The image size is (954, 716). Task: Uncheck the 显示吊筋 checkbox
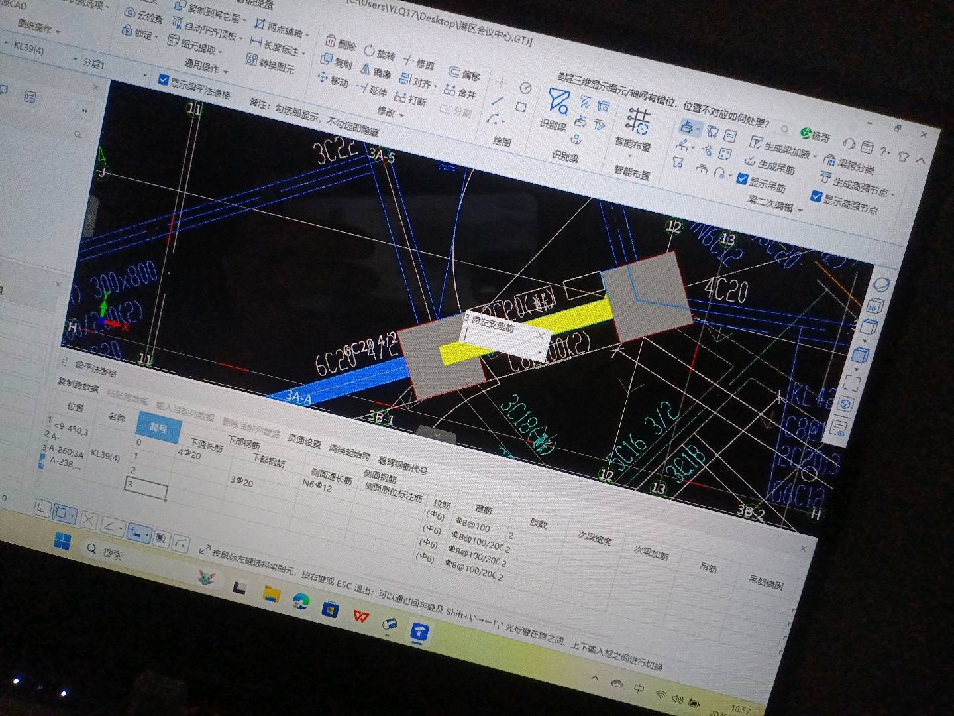(742, 179)
